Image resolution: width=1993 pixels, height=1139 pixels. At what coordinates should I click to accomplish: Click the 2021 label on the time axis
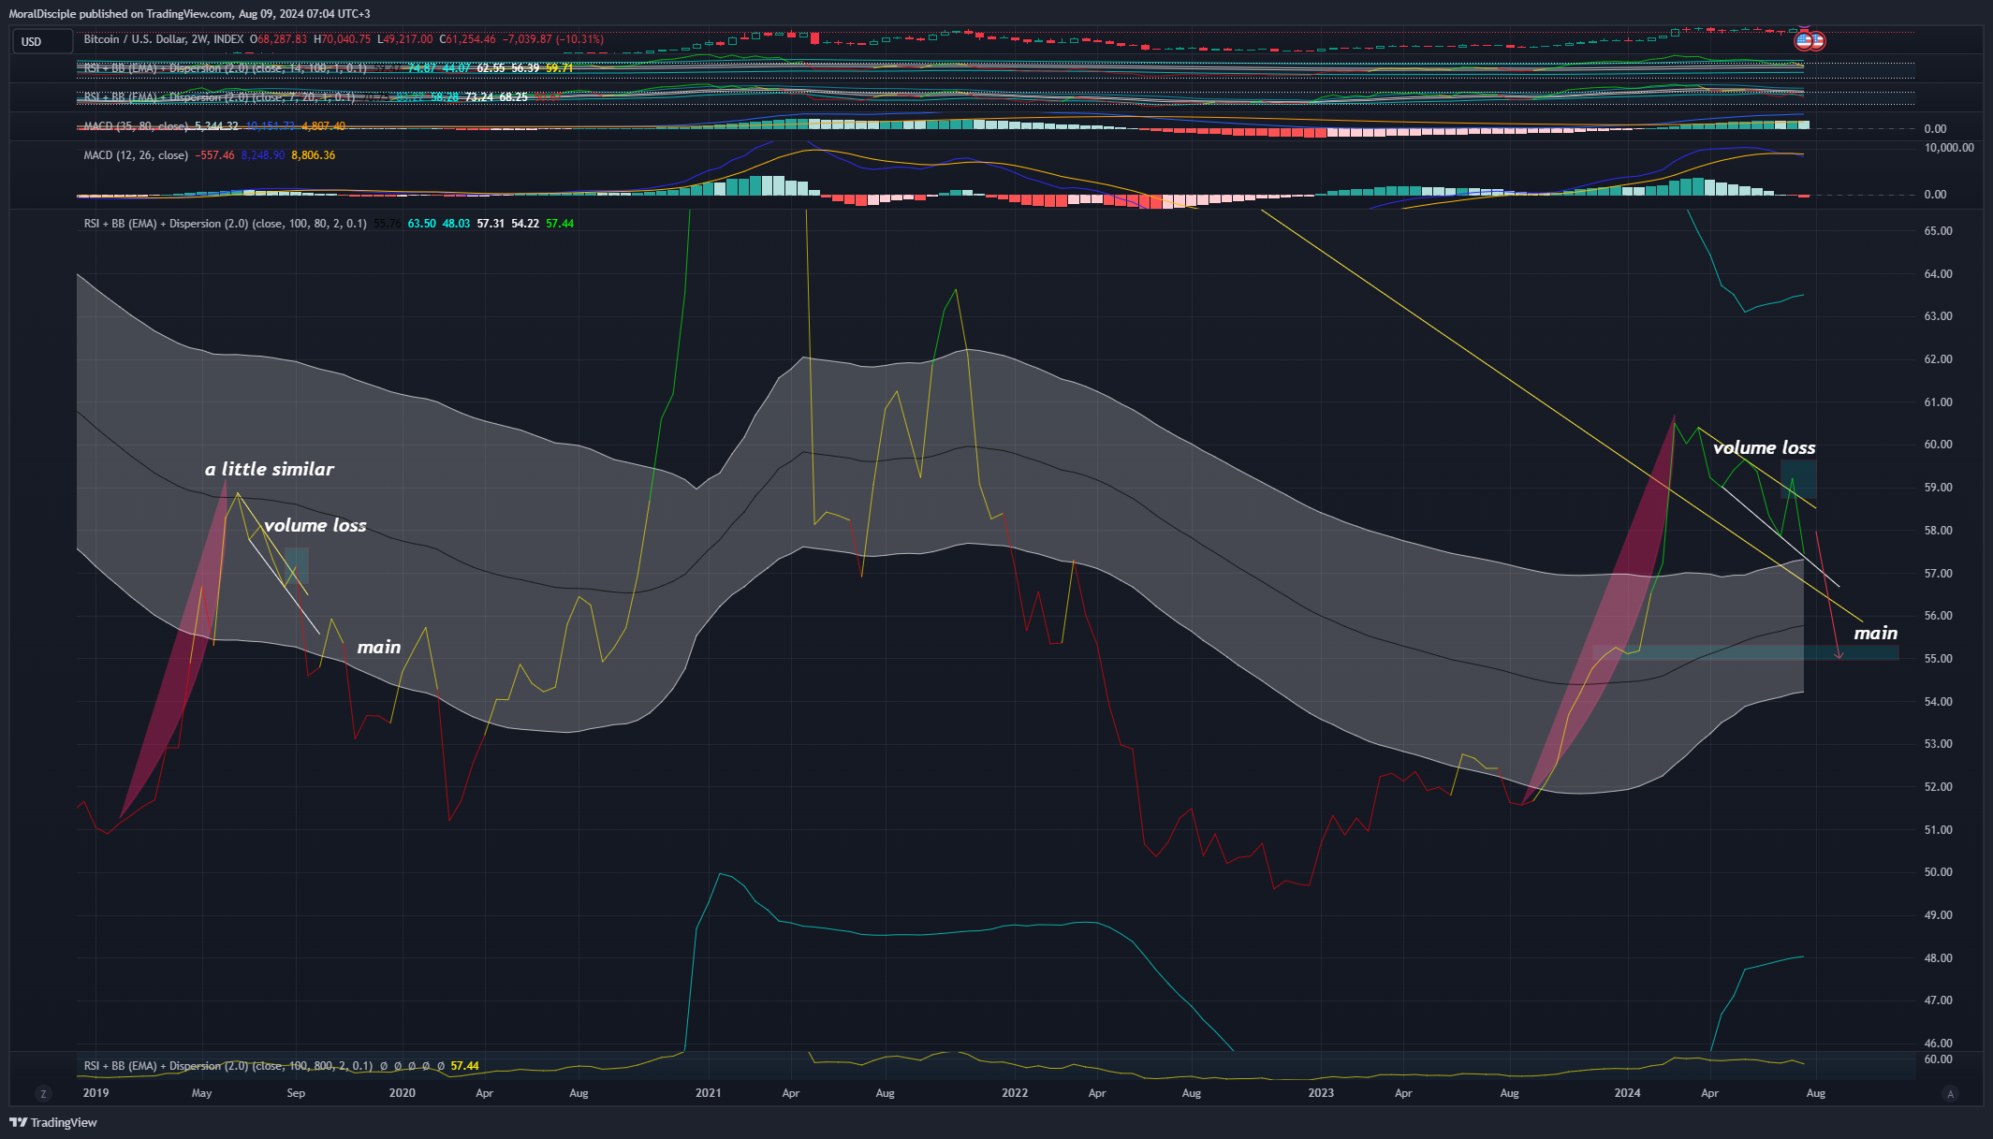[x=709, y=1093]
